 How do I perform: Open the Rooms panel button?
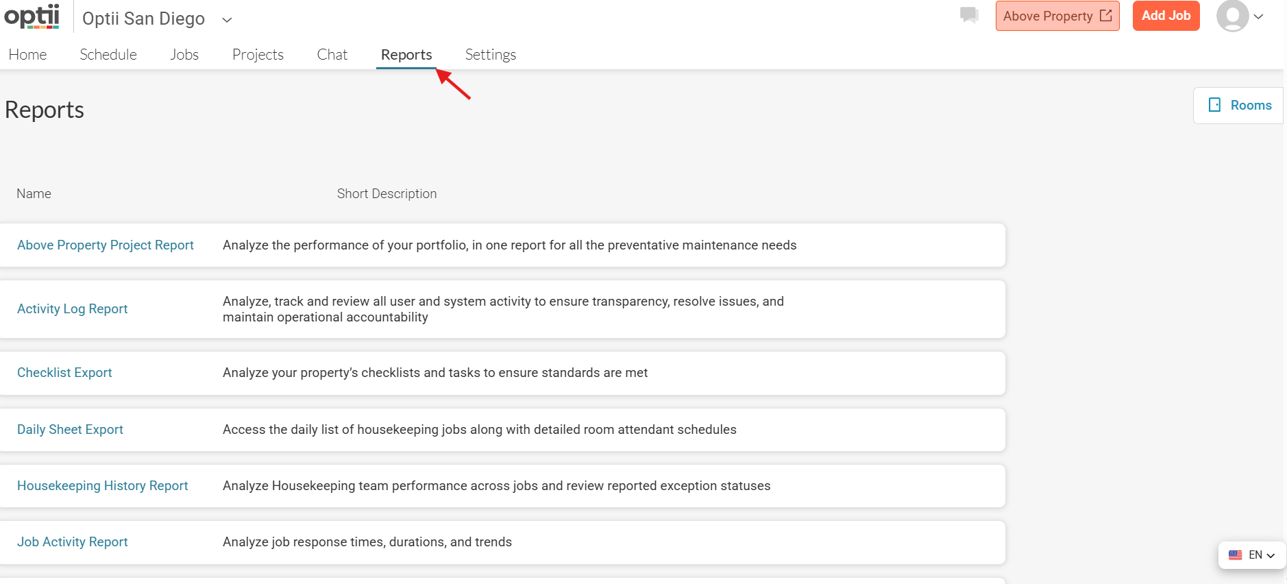coord(1238,106)
